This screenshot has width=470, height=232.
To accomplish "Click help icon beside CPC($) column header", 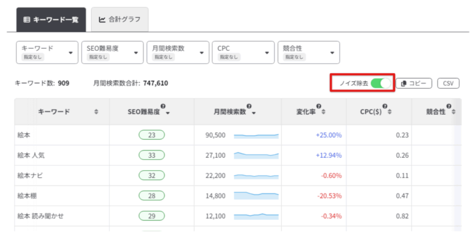I will coord(385,106).
